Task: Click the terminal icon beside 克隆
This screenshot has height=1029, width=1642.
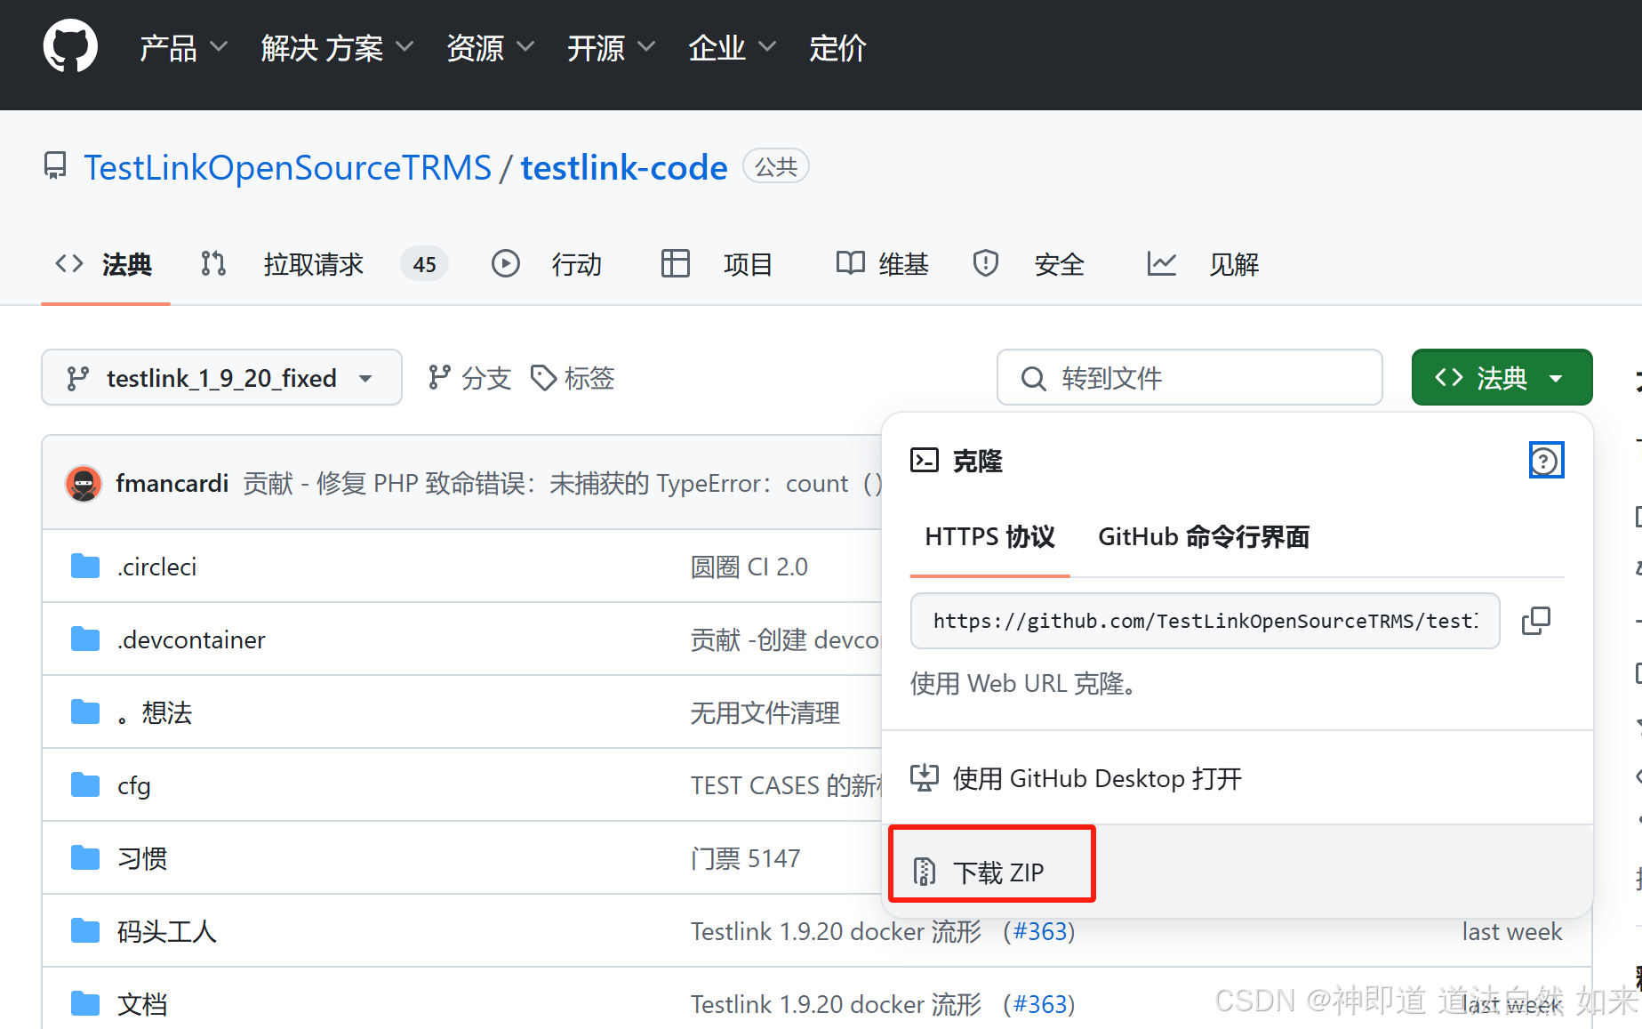Action: point(925,460)
